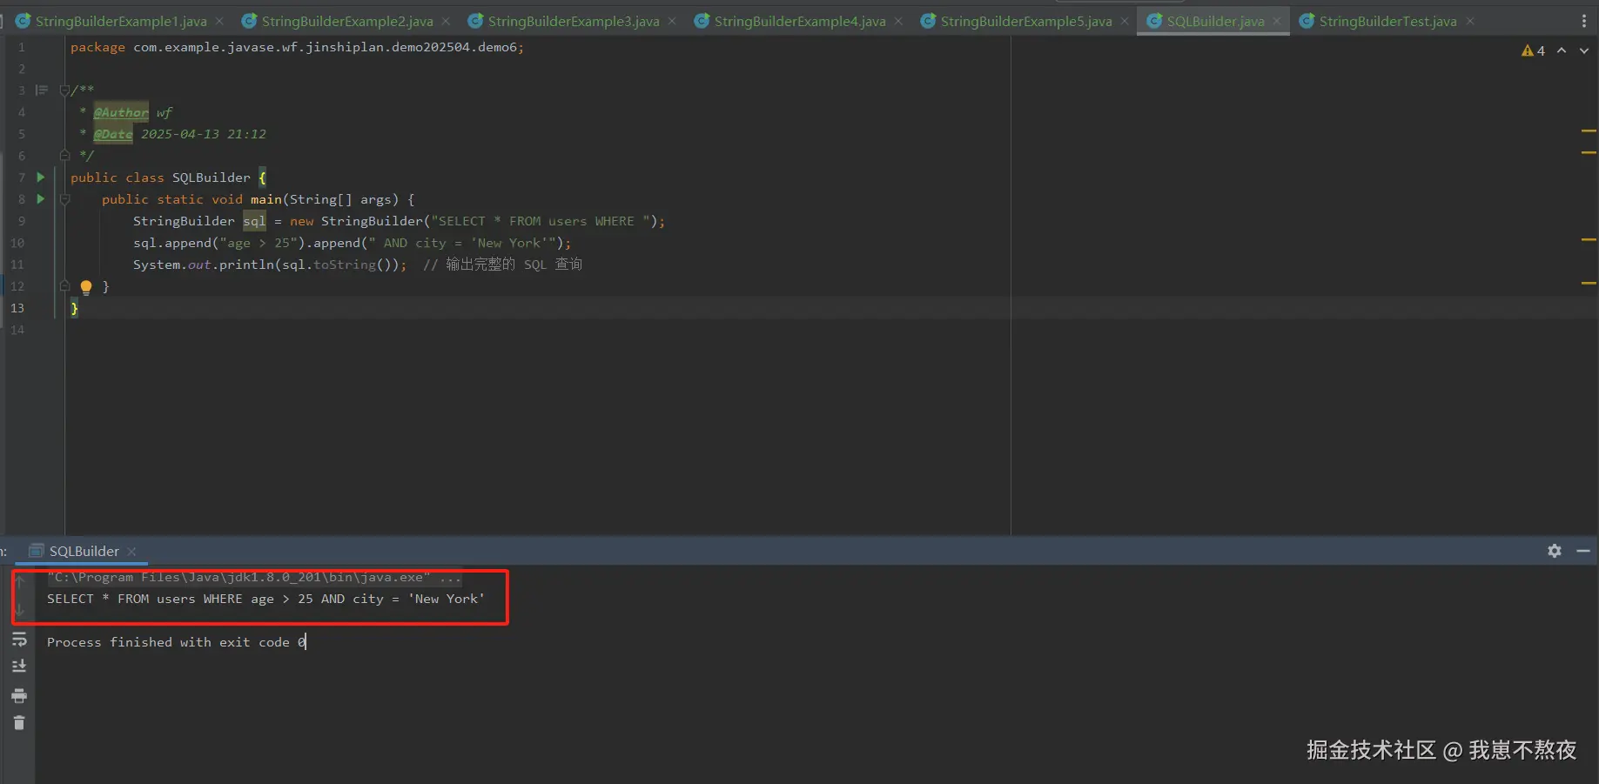1599x784 pixels.
Task: Collapse the Javadoc comment block start
Action: coord(64,90)
